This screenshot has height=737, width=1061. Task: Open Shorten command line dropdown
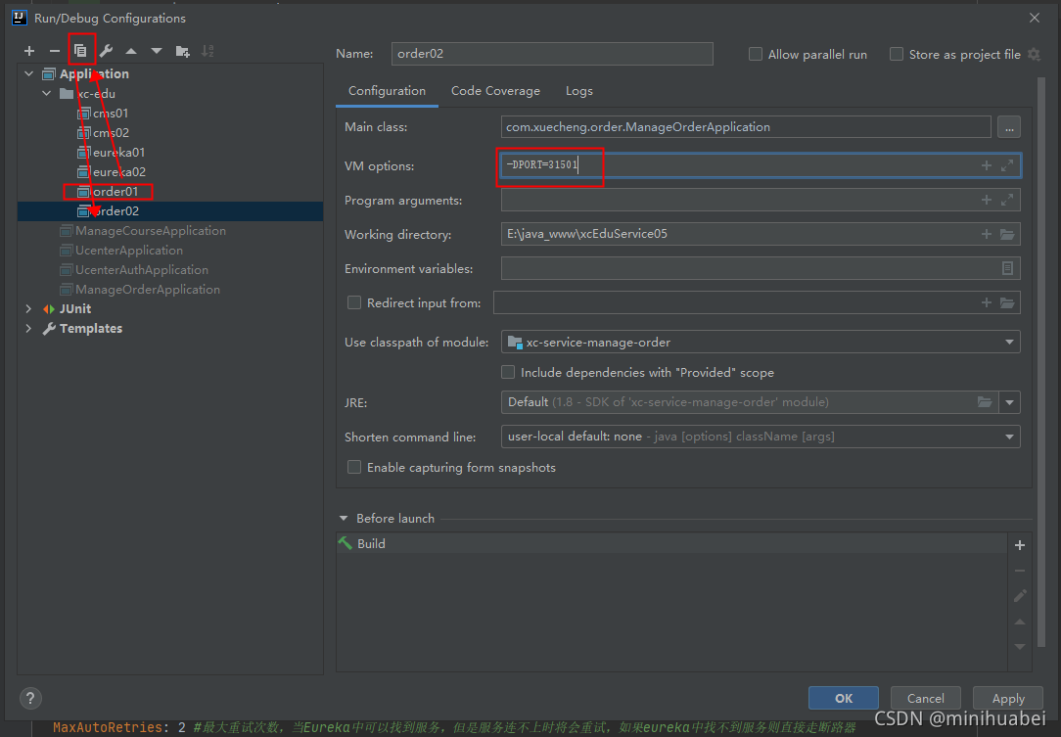[x=760, y=437]
